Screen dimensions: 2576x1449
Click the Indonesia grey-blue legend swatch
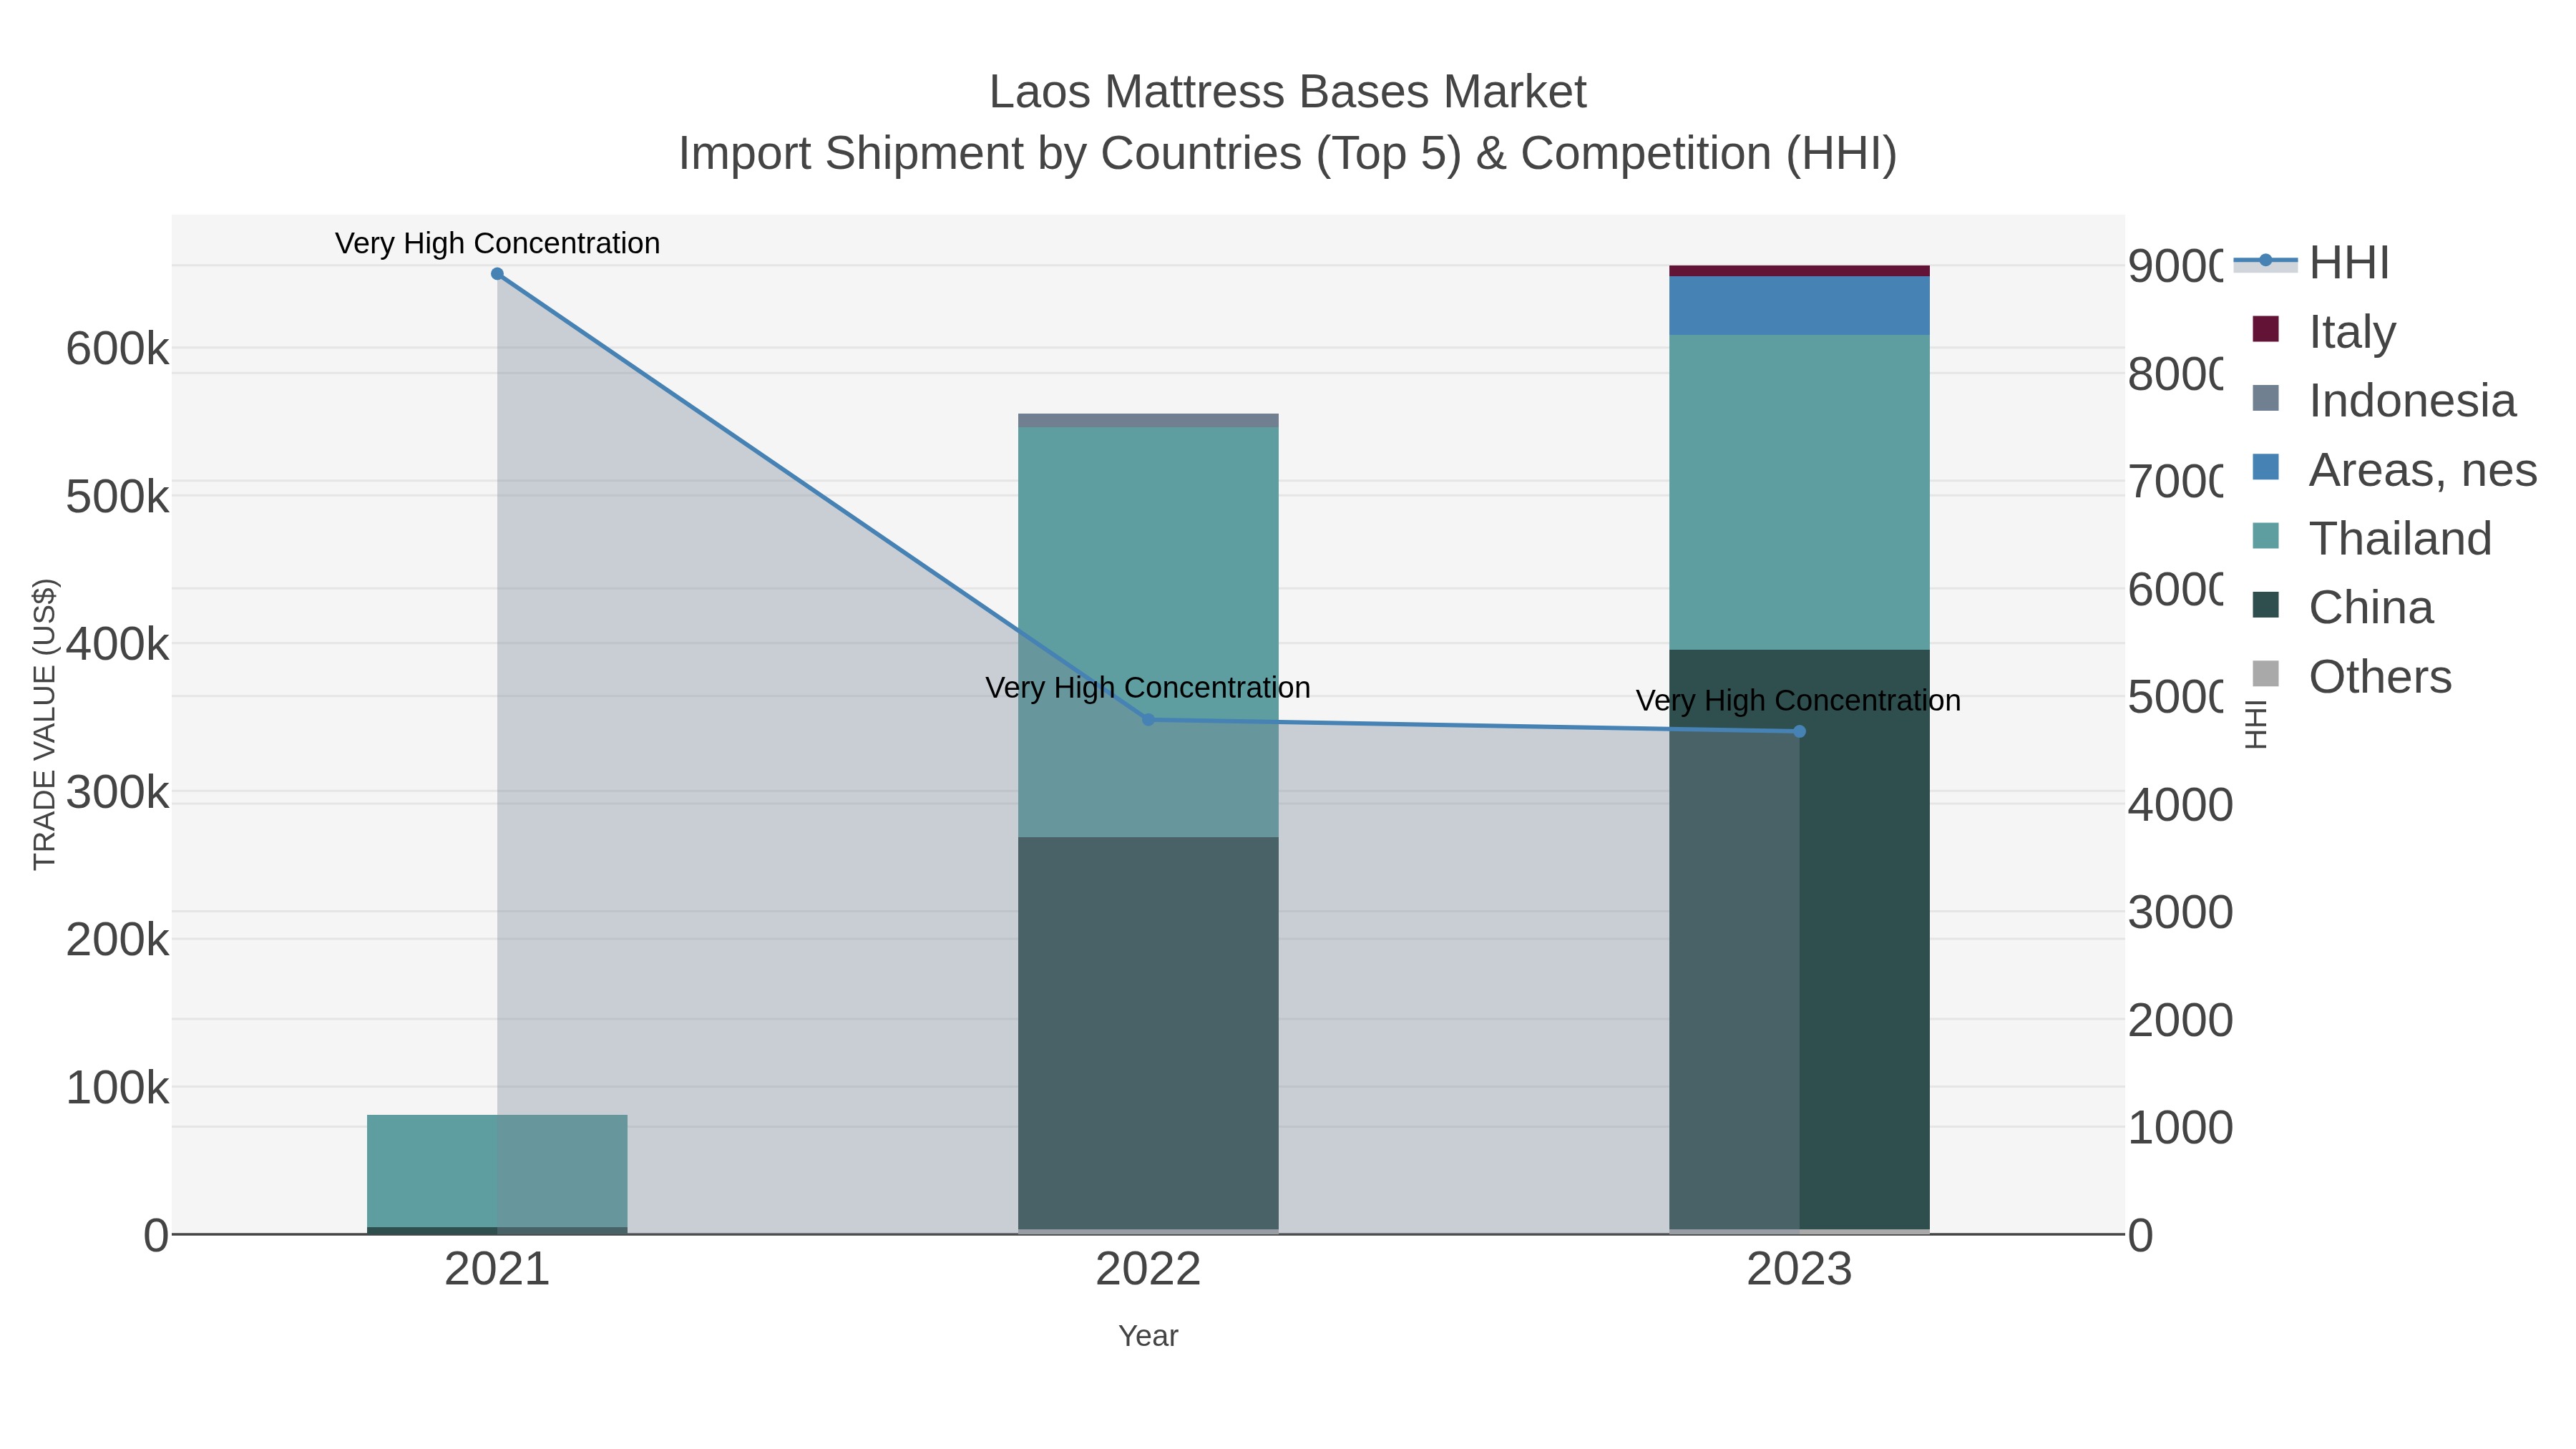(x=2266, y=398)
